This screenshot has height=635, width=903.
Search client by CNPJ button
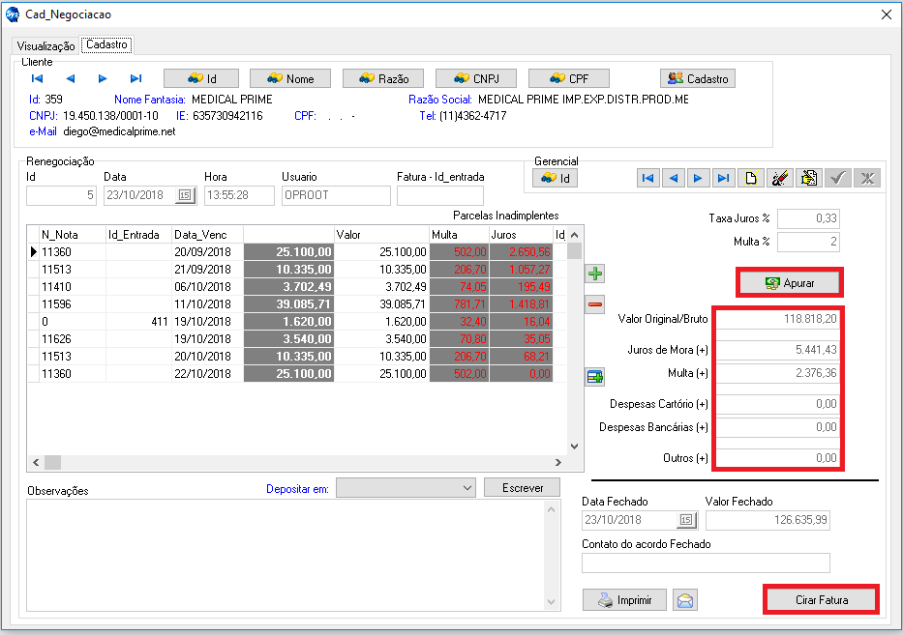pos(474,78)
